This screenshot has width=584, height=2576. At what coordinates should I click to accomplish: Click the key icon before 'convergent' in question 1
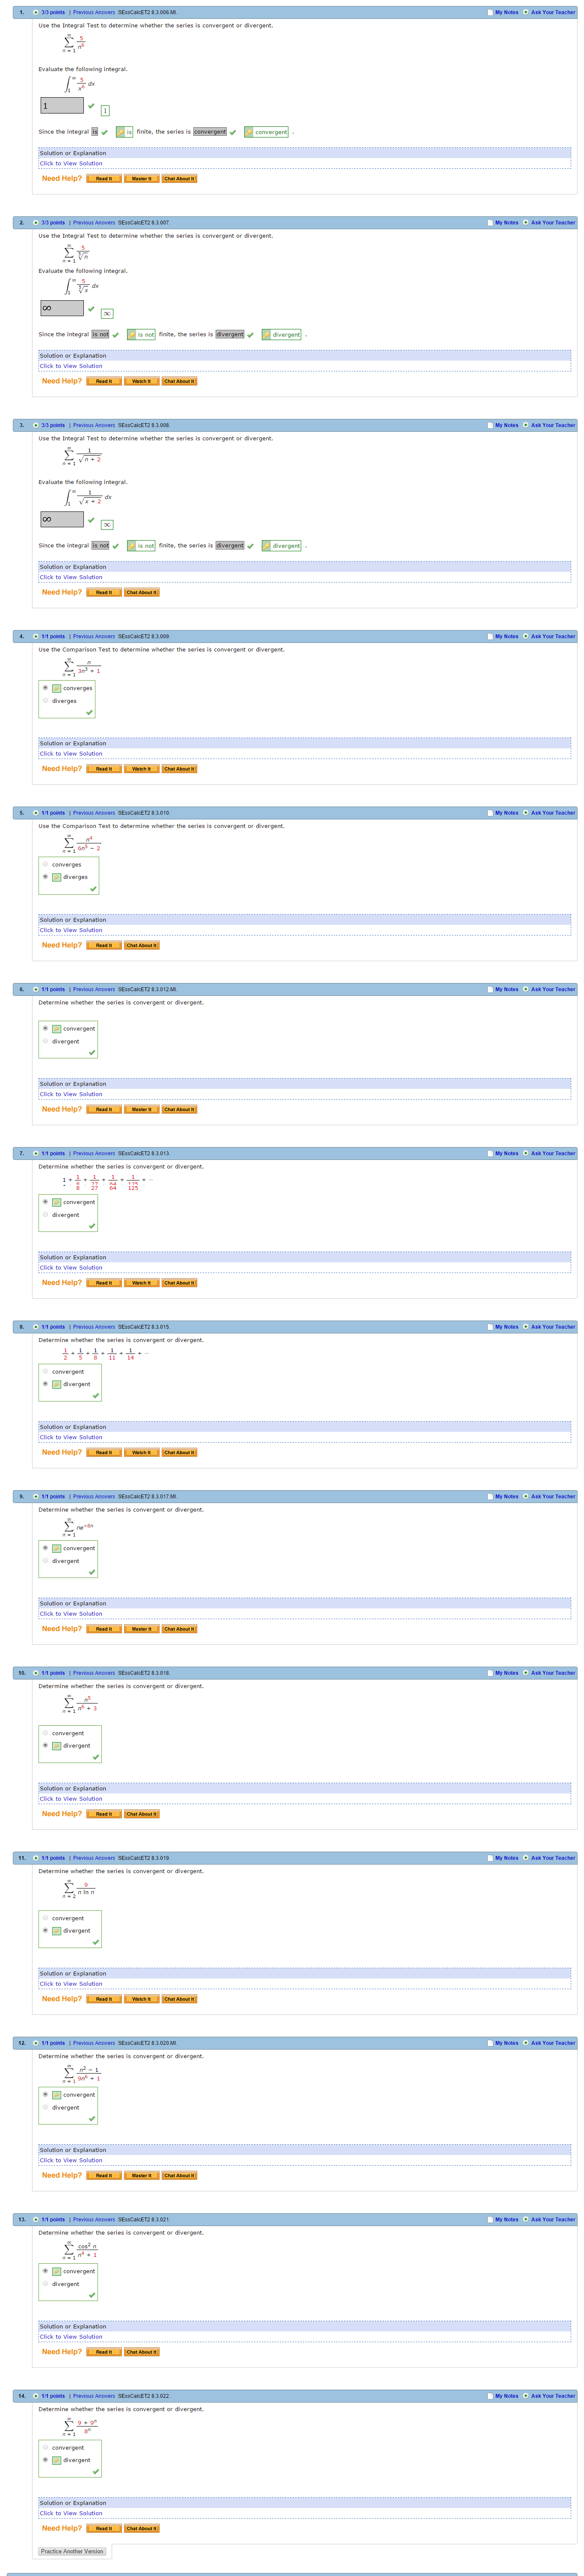tap(249, 132)
